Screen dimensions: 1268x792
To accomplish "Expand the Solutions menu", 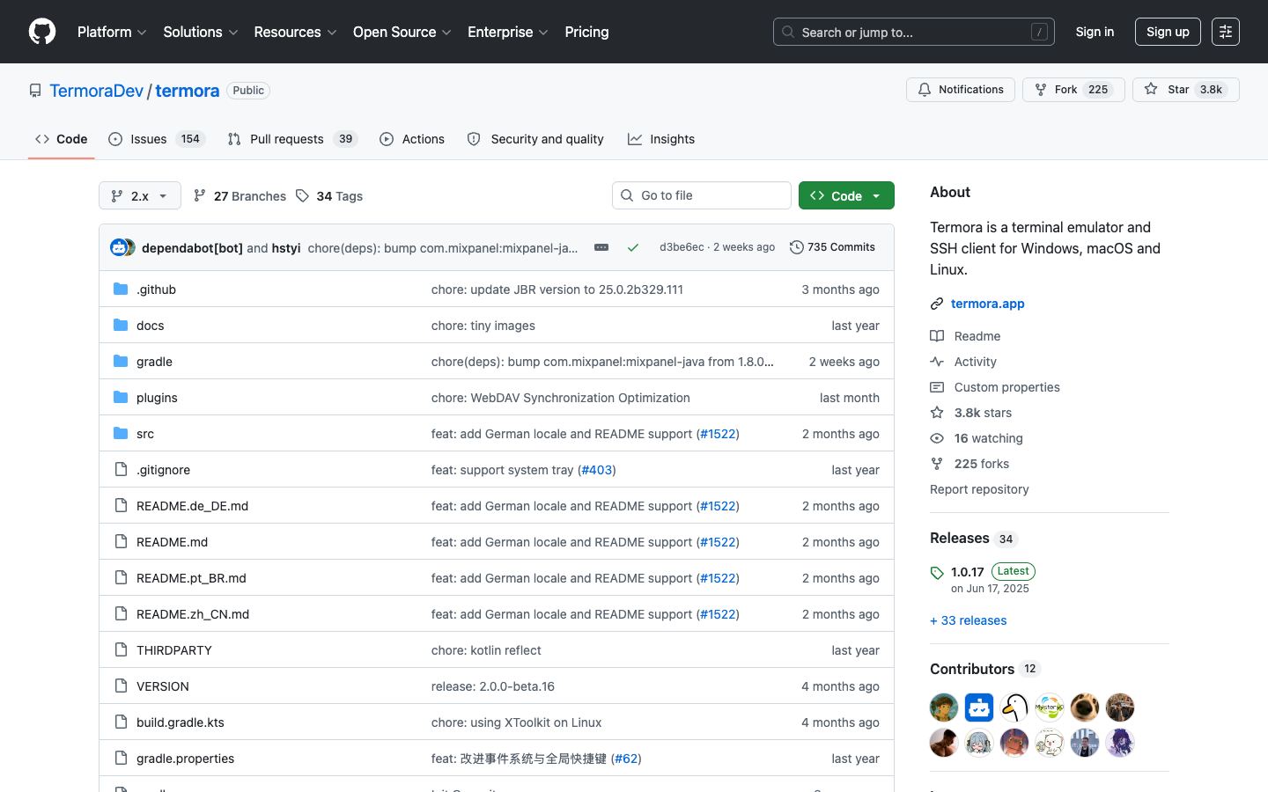I will 201,32.
